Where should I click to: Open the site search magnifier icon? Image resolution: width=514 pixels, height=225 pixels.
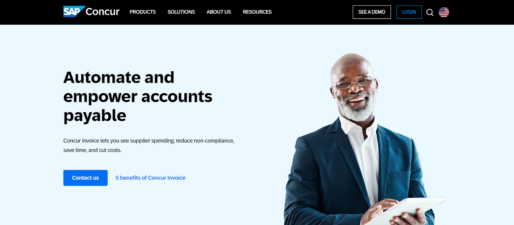[430, 12]
